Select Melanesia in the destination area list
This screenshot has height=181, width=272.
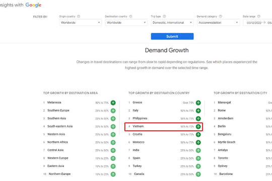(x=54, y=103)
